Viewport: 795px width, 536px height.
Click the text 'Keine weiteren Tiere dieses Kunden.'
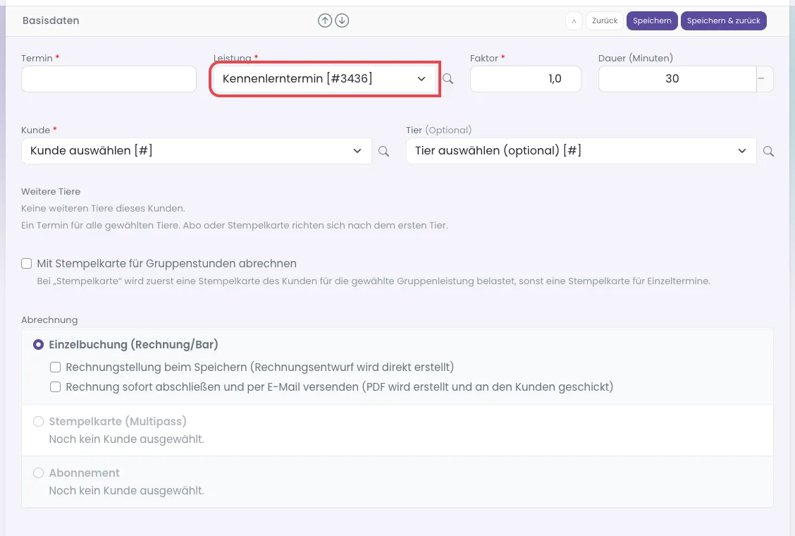tap(103, 209)
